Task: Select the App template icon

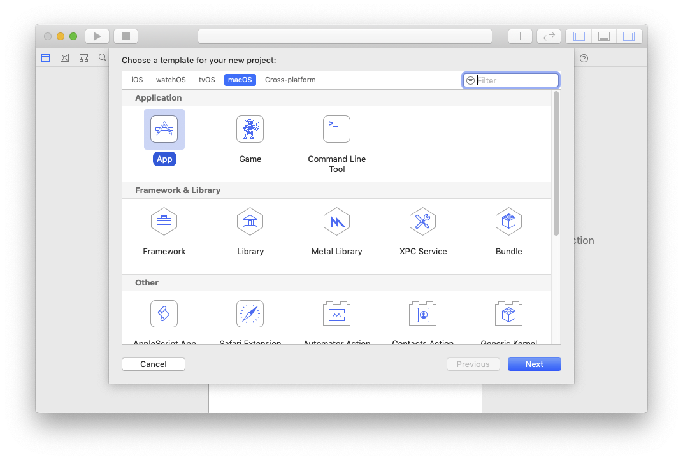Action: tap(164, 129)
